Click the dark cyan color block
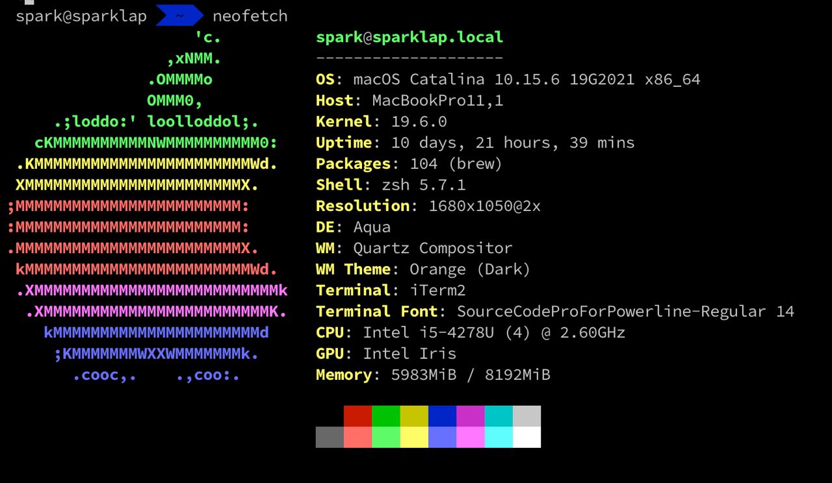 [x=499, y=416]
